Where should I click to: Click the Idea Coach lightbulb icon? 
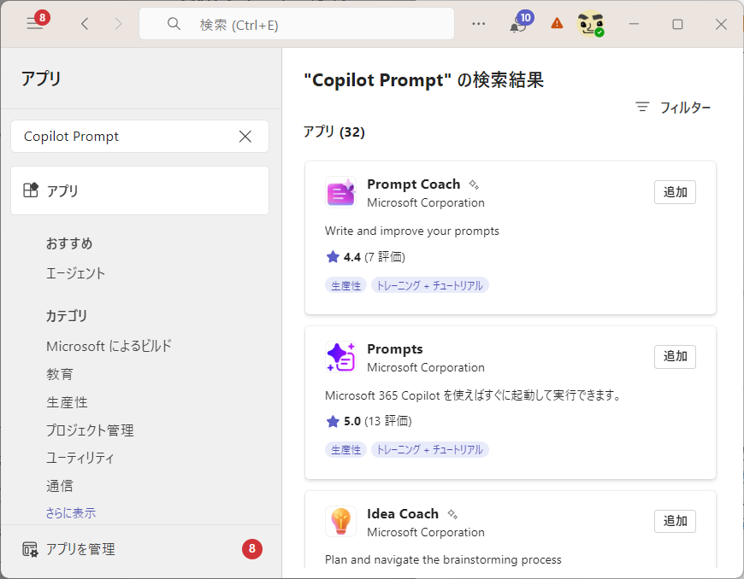tap(340, 521)
